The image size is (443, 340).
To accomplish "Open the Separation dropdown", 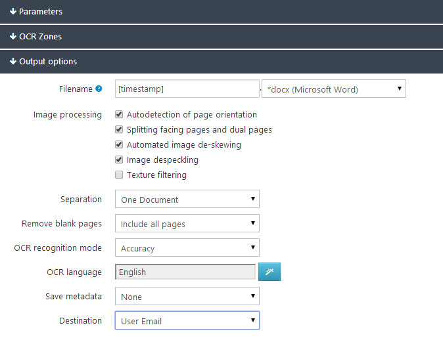I will tap(187, 199).
